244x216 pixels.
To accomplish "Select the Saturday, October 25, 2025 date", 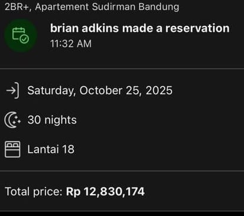I will point(100,91).
